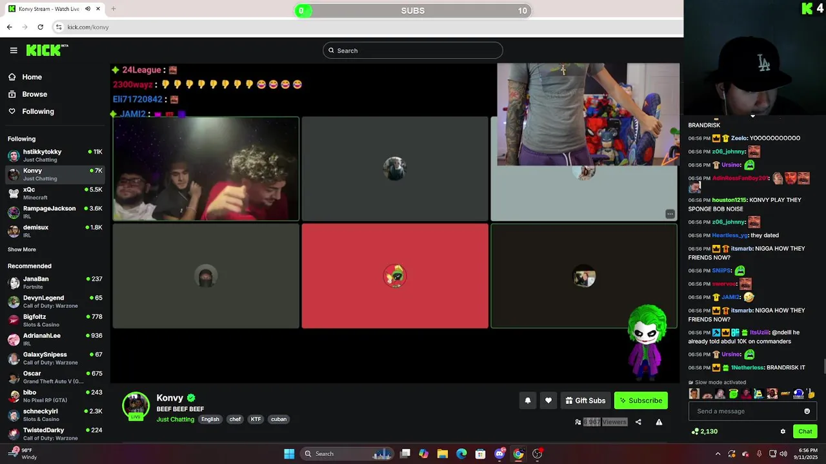Screen dimensions: 826x464
Task: Open Konvy's live profile avatar
Action: [136, 406]
